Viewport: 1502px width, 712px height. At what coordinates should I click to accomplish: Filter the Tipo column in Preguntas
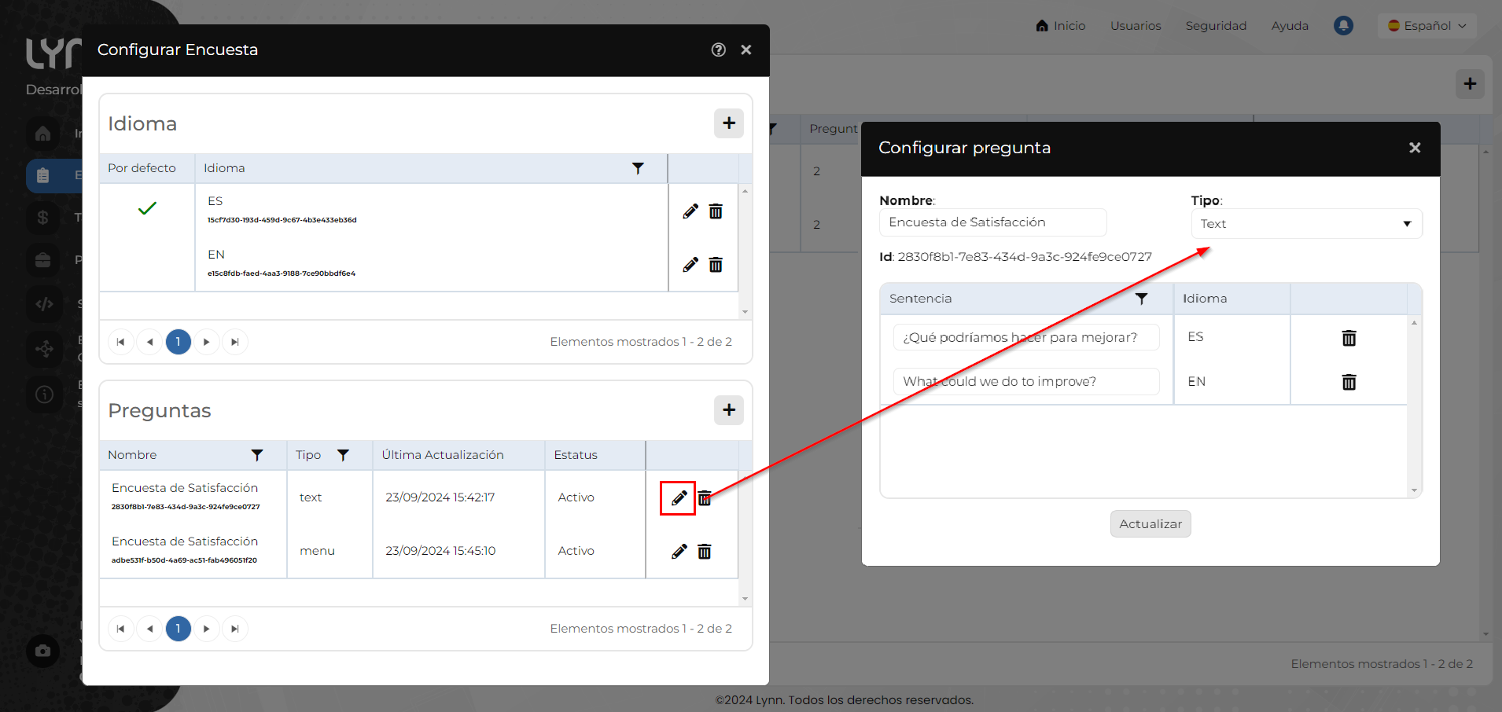click(343, 455)
